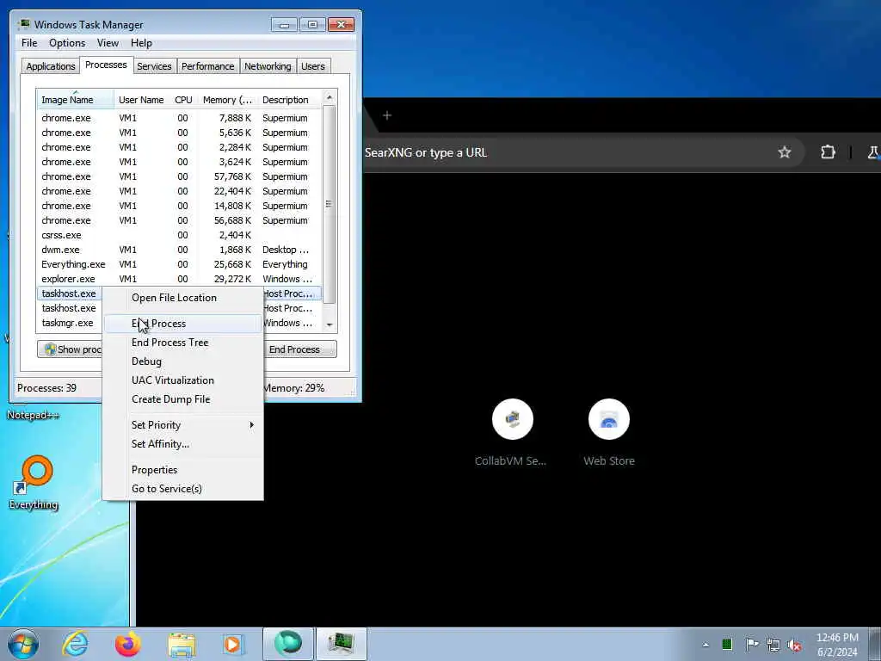Open the clock showing 12:46 PM
The width and height of the screenshot is (881, 661).
tap(837, 645)
